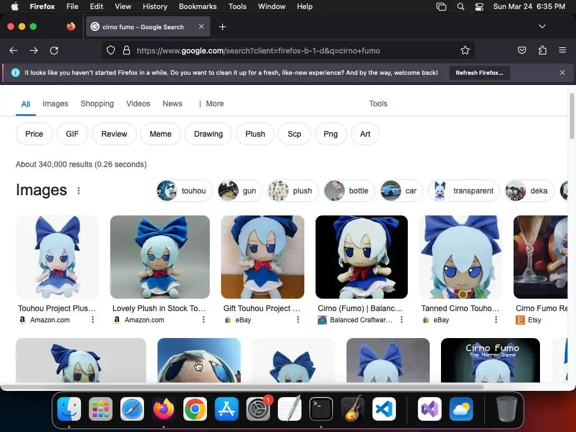Open Spotlight search in the menu bar
Screen dimensions: 576x432
[461, 7]
